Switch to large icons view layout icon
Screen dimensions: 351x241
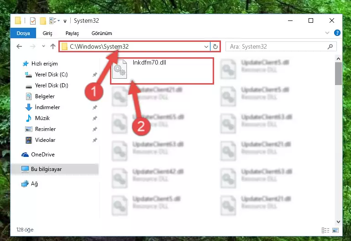335,230
